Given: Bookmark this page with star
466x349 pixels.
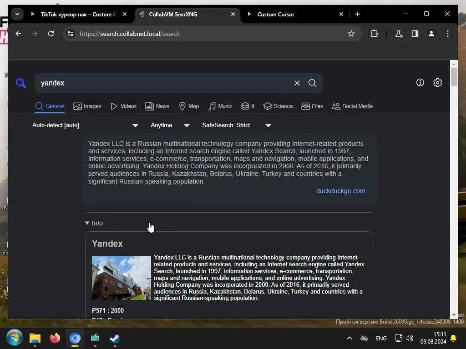Looking at the screenshot, I should pos(351,34).
